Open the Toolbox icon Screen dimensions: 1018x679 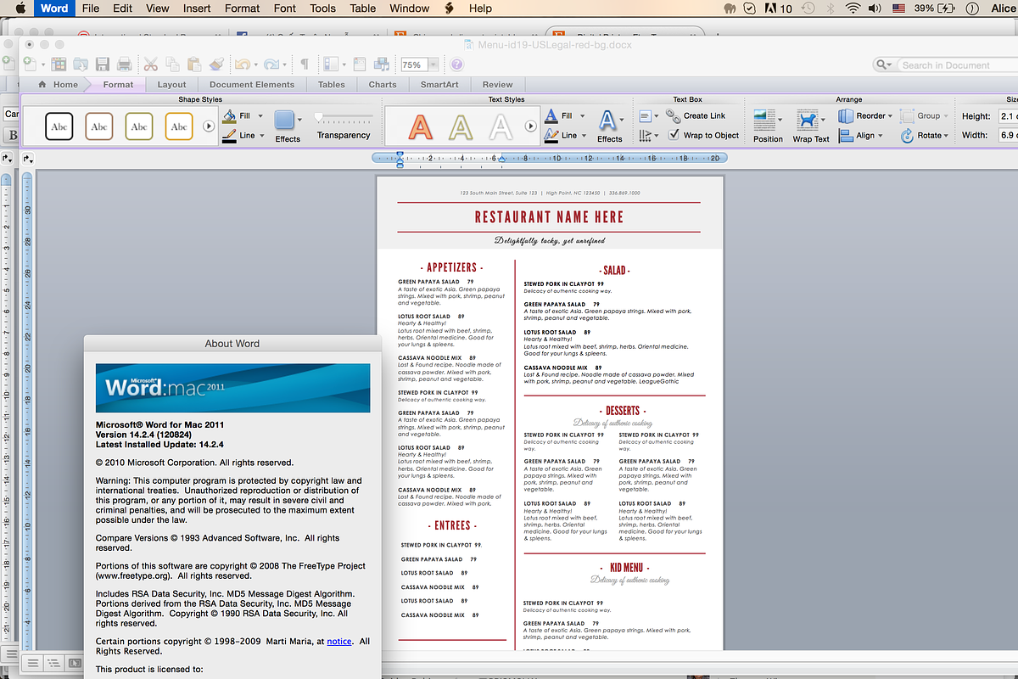pos(360,64)
